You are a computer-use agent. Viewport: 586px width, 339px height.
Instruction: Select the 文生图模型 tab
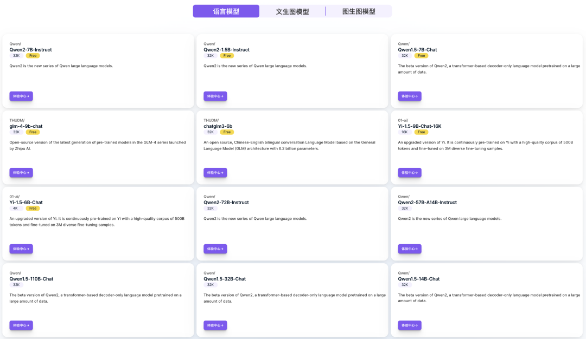click(x=292, y=11)
